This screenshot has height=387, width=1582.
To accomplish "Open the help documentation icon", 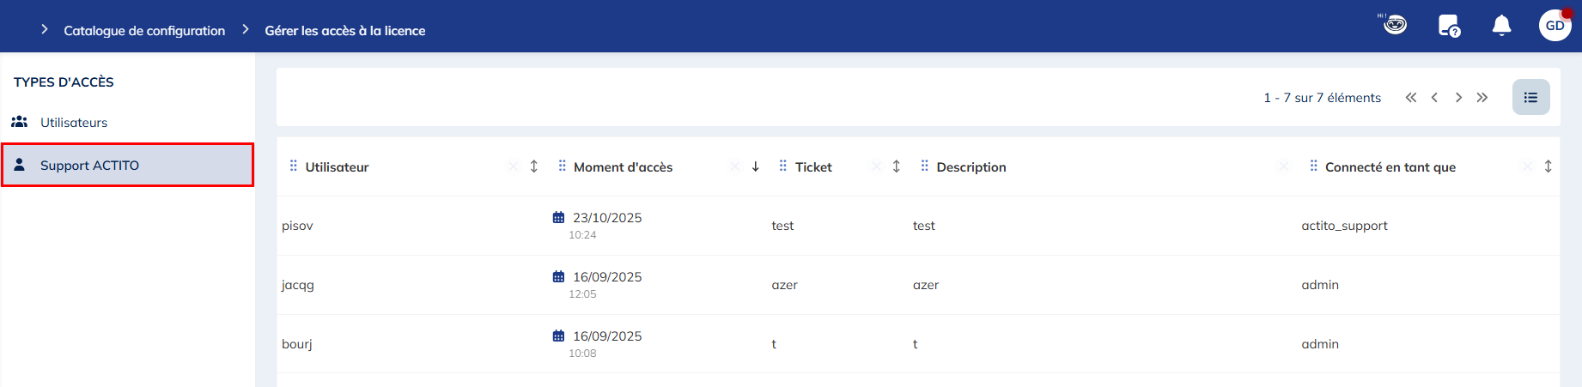I will (1449, 26).
